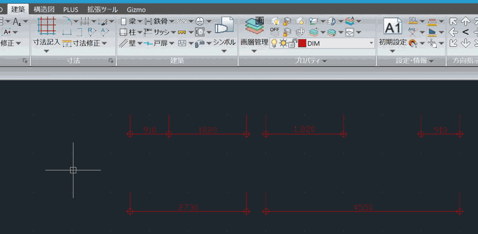
Task: Open the 画層管理 layer manager
Action: [x=255, y=27]
